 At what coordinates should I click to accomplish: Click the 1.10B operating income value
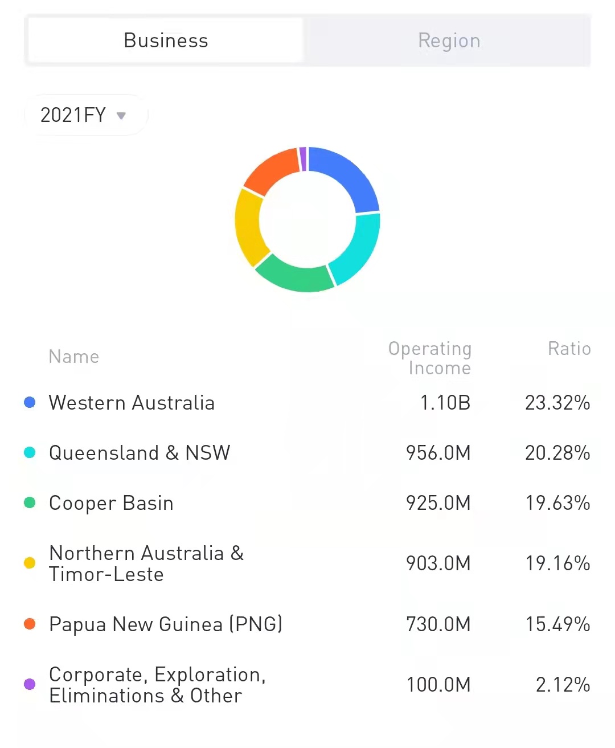coord(445,403)
